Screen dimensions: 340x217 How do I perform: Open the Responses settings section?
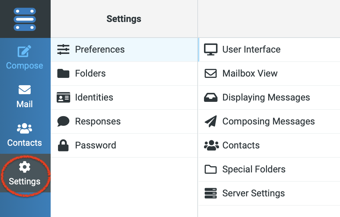[124, 122]
